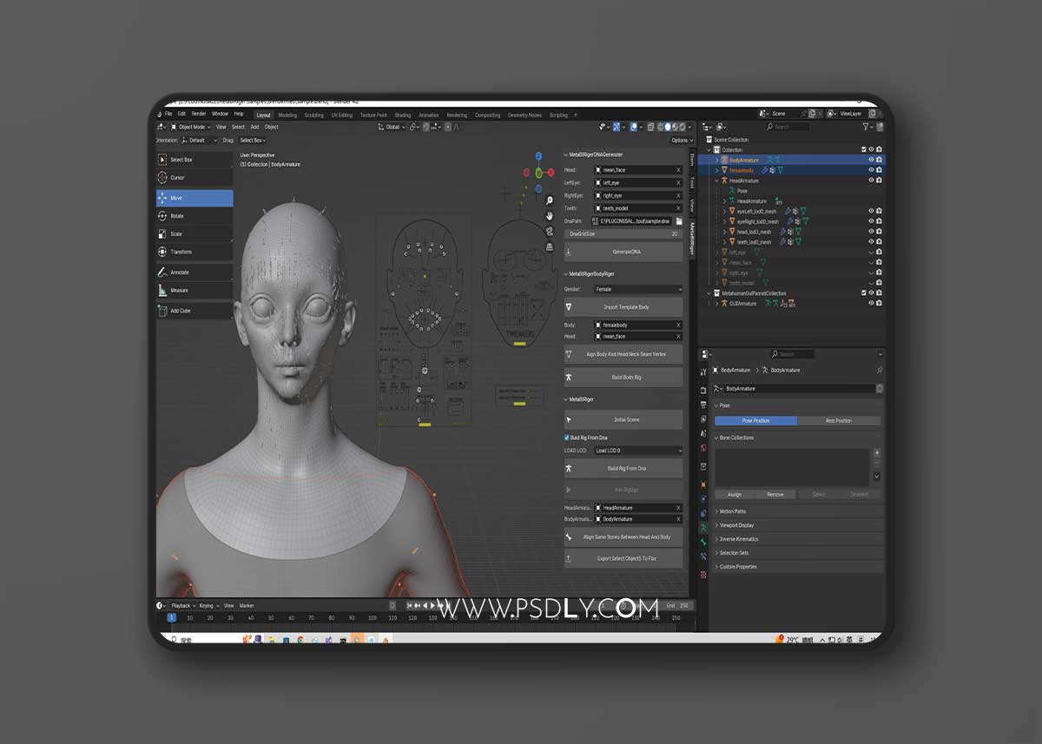Open the Gender dropdown in MetaBiRigerBodyRiger

638,288
